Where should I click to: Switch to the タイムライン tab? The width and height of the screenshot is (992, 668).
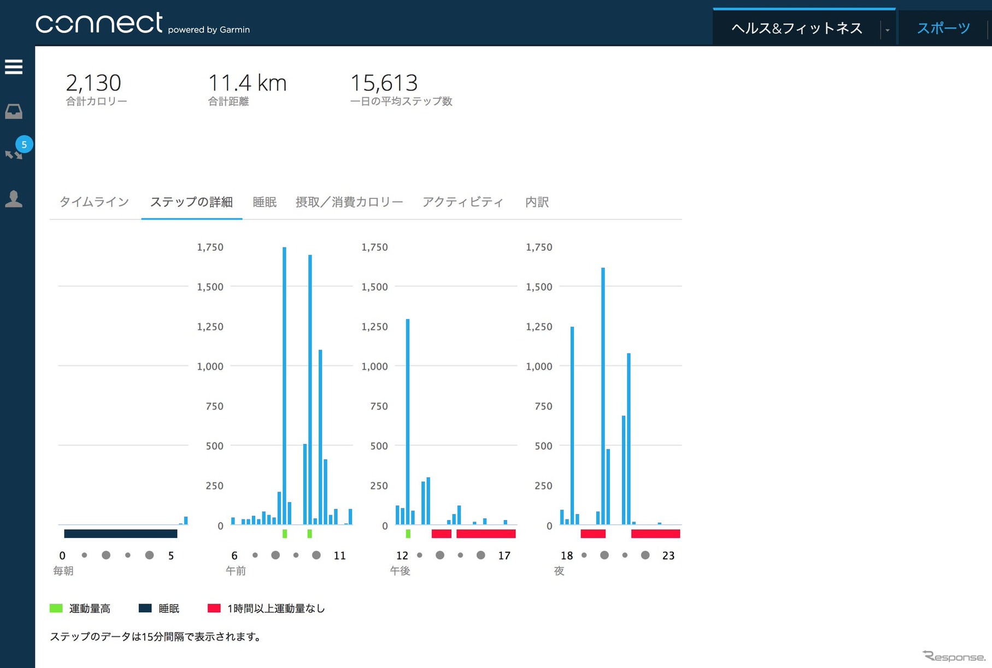[x=94, y=202]
